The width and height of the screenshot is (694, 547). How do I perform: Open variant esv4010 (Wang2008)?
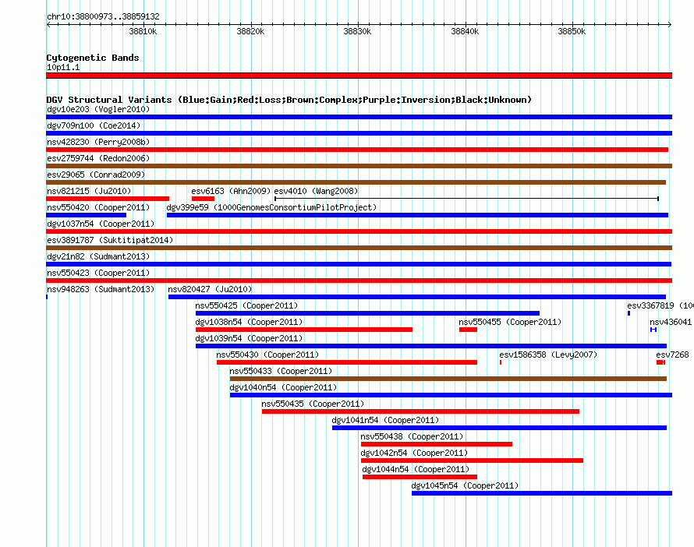(x=316, y=191)
